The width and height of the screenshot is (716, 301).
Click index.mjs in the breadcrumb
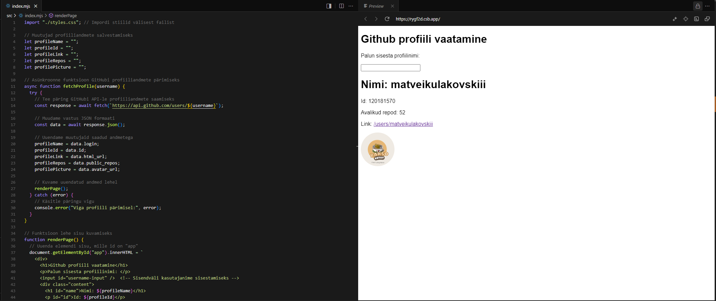34,15
